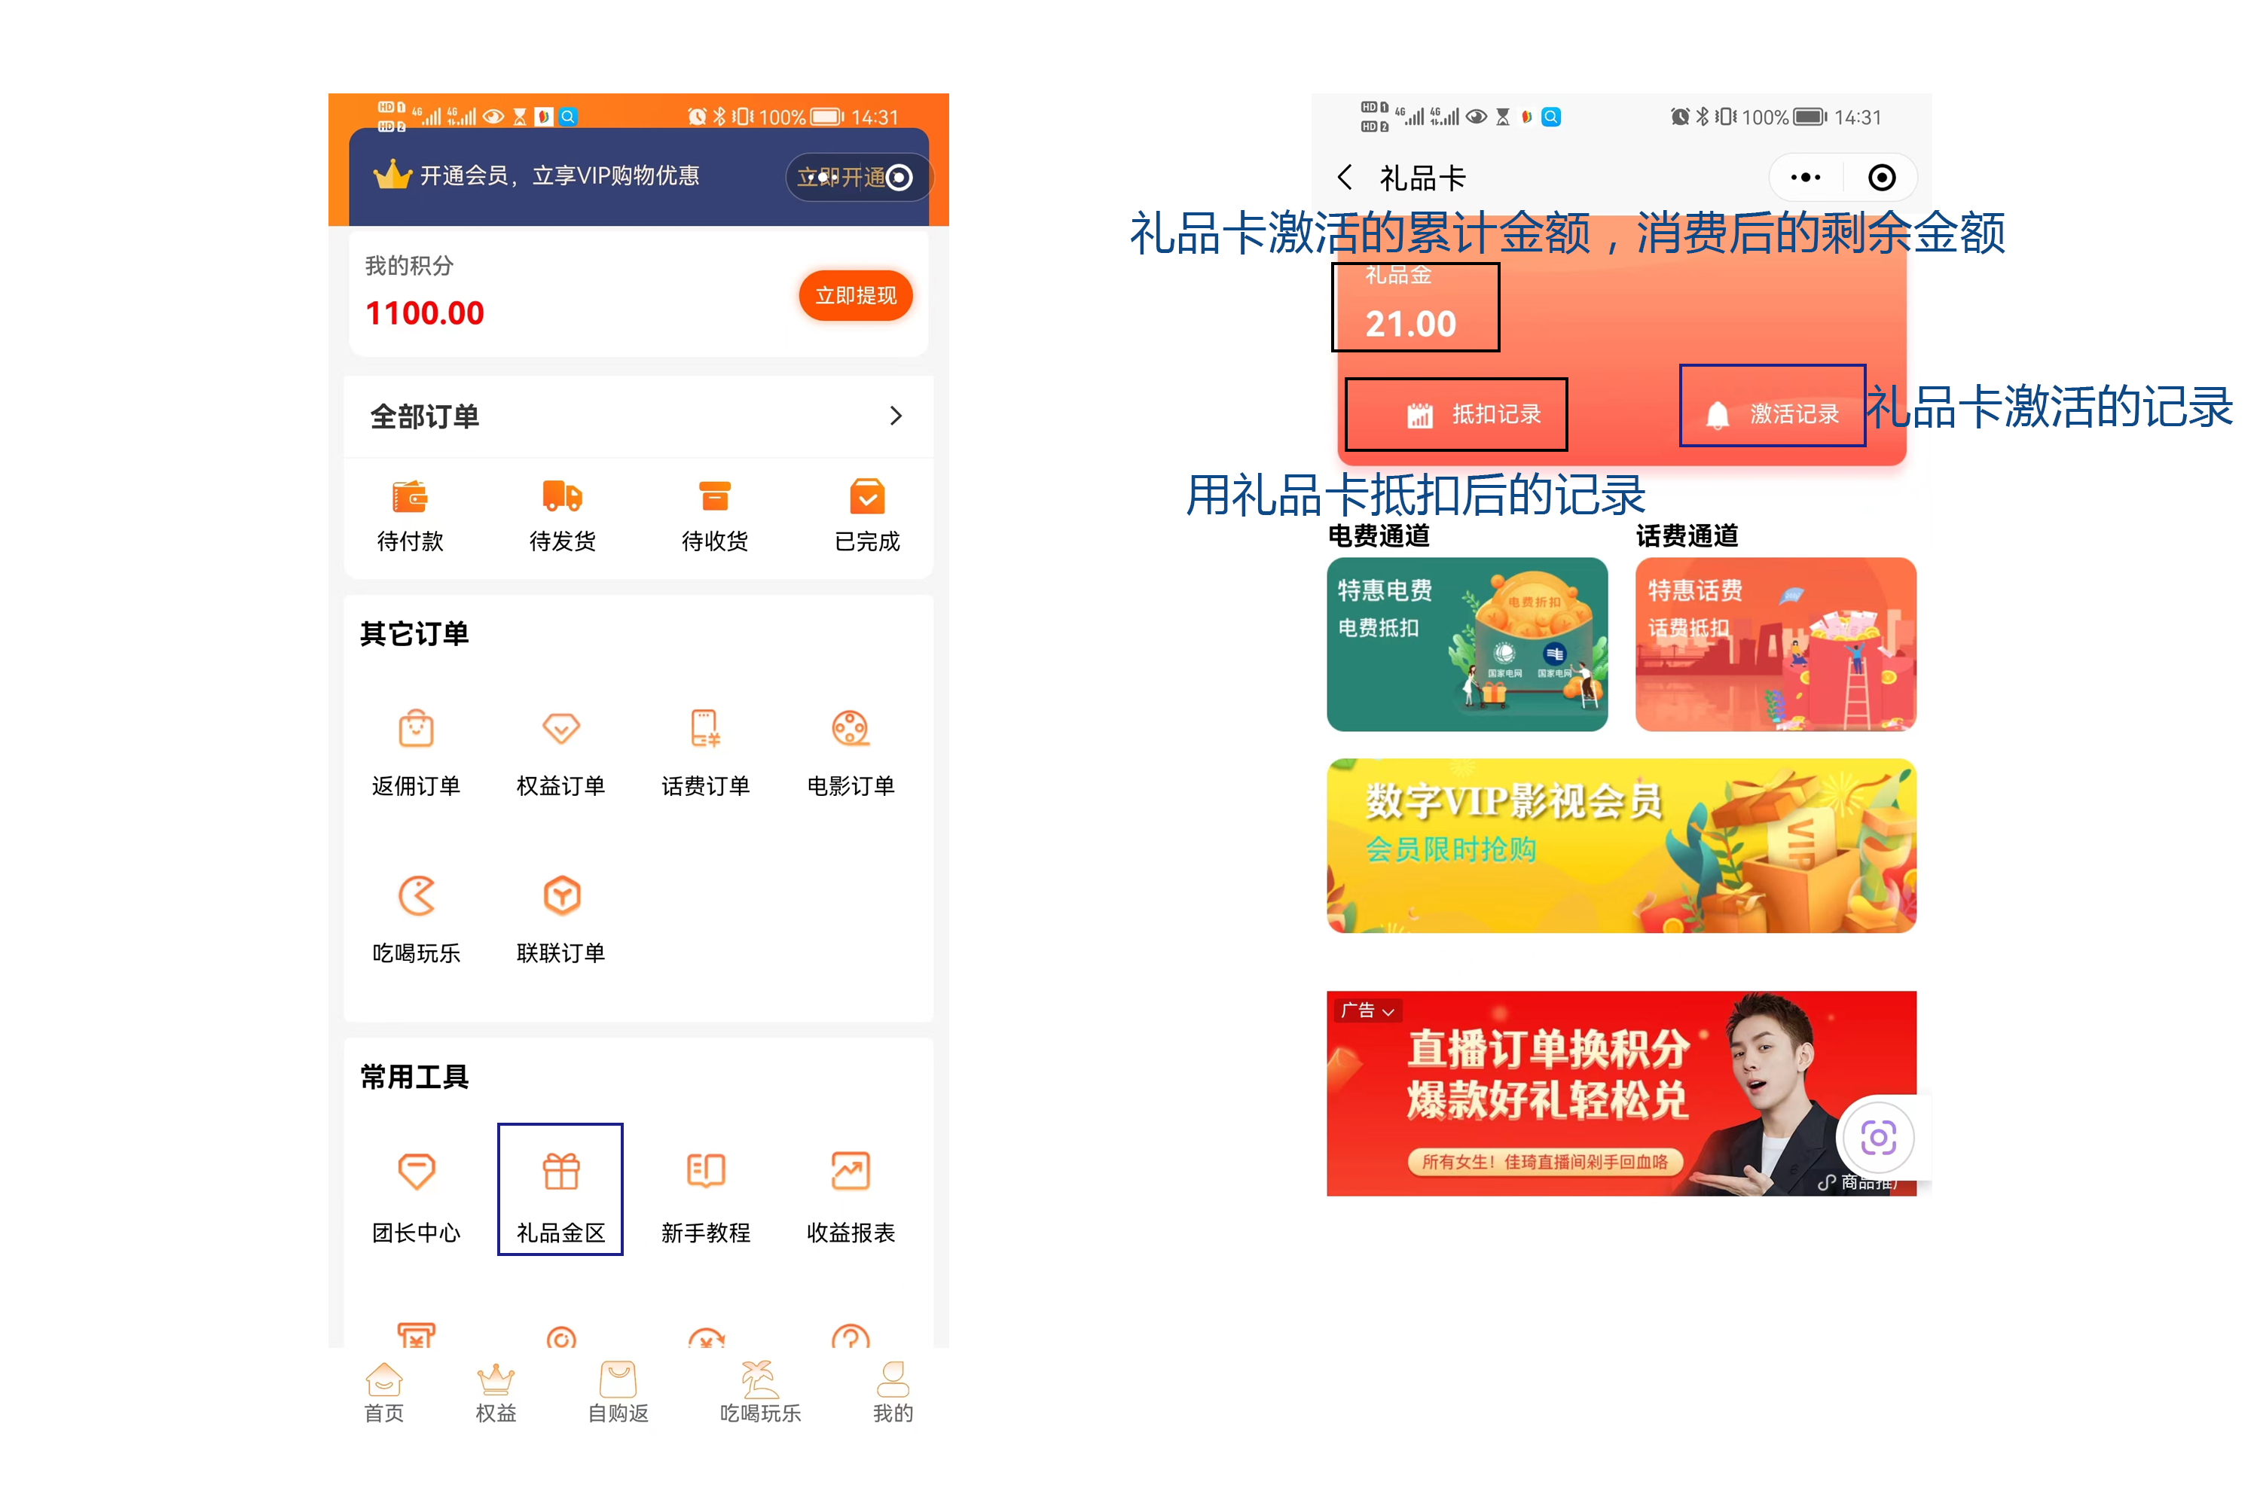2260x1509 pixels.
Task: Switch to 我的 tab
Action: pos(893,1392)
